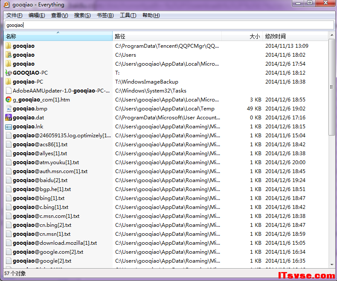Click the gooqiao.lnk shortcut icon
337x281 pixels.
(9, 127)
